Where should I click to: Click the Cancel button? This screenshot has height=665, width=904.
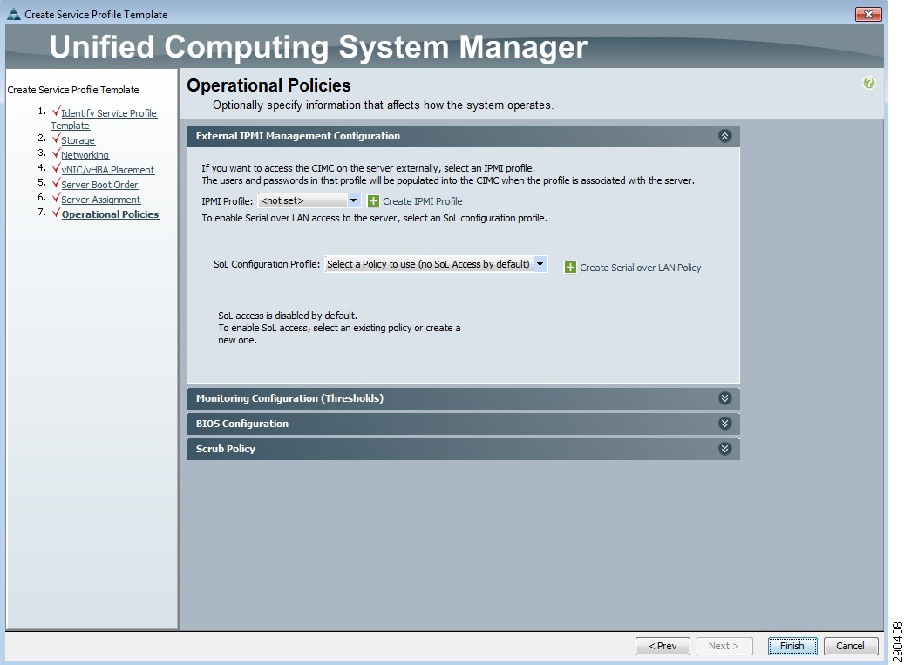point(850,646)
